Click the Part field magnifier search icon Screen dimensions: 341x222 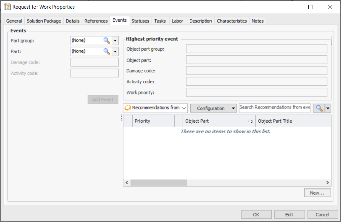click(107, 51)
